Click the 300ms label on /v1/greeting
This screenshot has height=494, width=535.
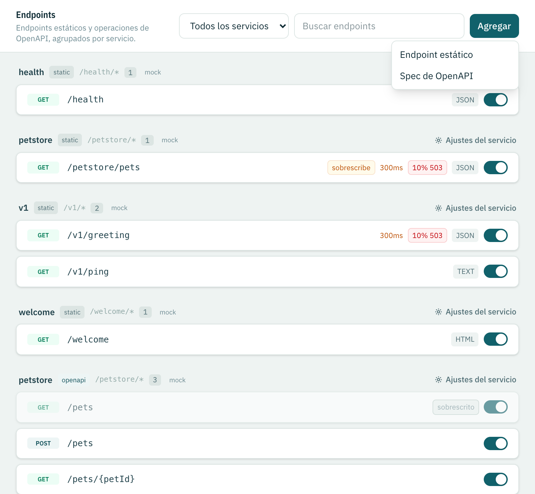click(391, 235)
